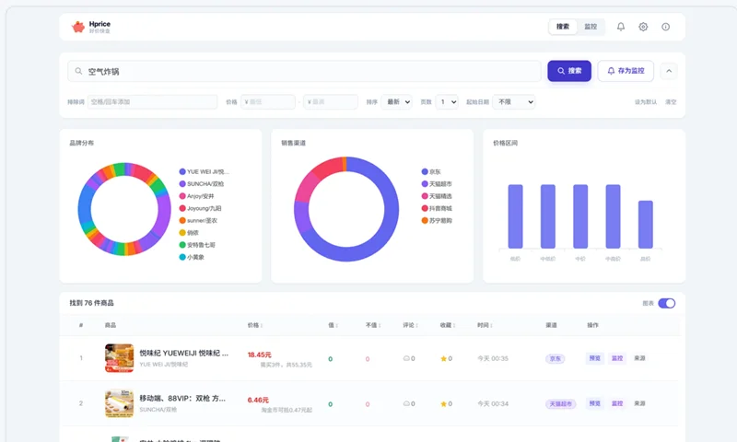Click price 6.46元 in row 2

pyautogui.click(x=258, y=400)
